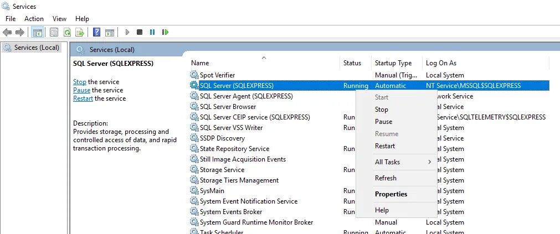Sort services by the Name column header
The width and height of the screenshot is (560, 234).
(x=200, y=63)
